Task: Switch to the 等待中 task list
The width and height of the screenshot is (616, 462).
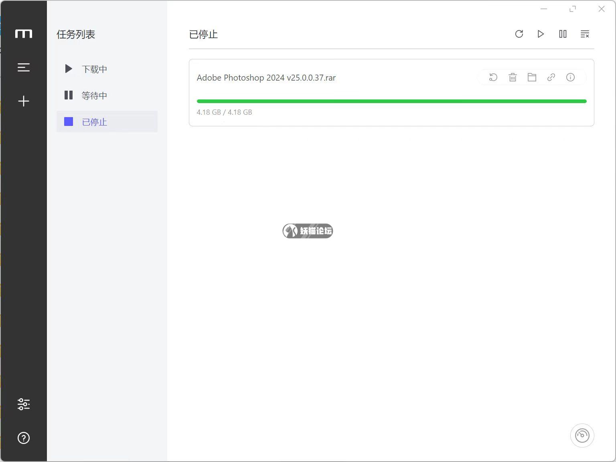Action: 107,95
